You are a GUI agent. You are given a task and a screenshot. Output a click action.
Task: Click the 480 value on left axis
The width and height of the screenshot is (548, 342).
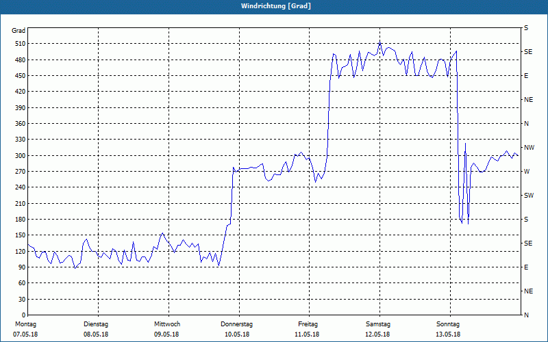click(20, 60)
